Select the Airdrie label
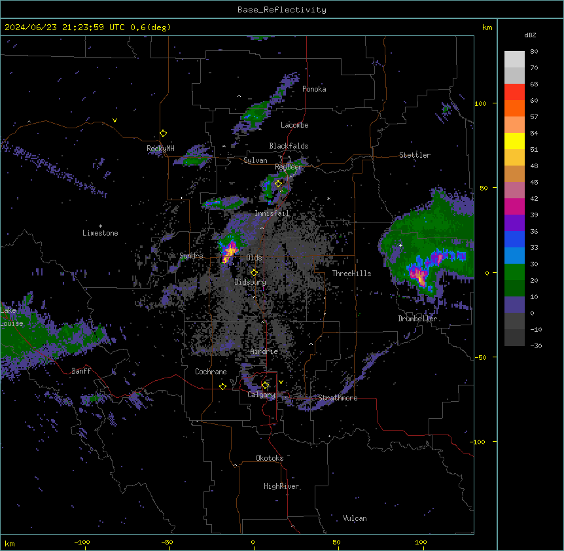The width and height of the screenshot is (564, 551). (x=264, y=351)
